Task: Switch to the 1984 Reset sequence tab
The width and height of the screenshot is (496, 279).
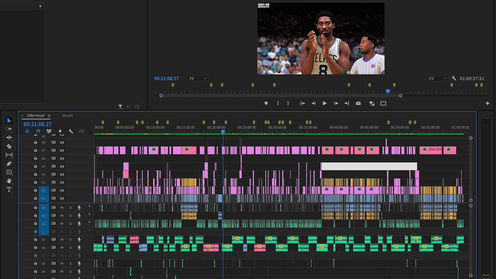Action: click(36, 116)
